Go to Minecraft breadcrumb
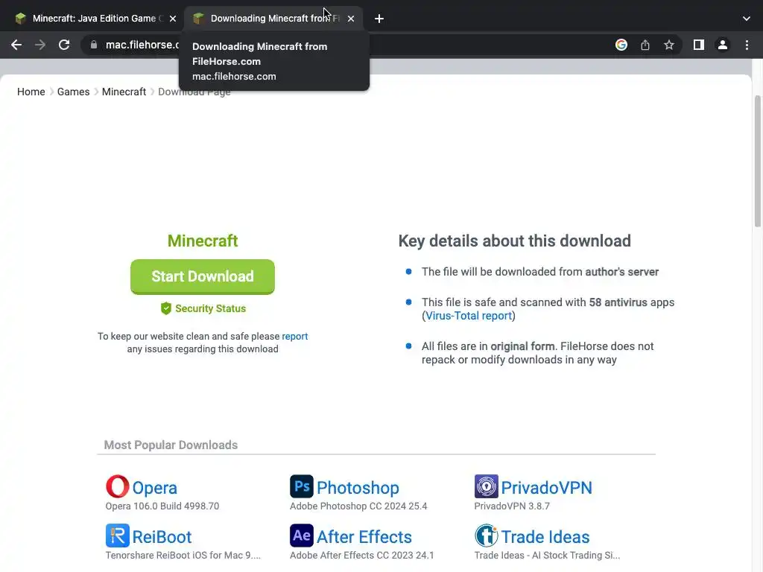 click(x=124, y=92)
